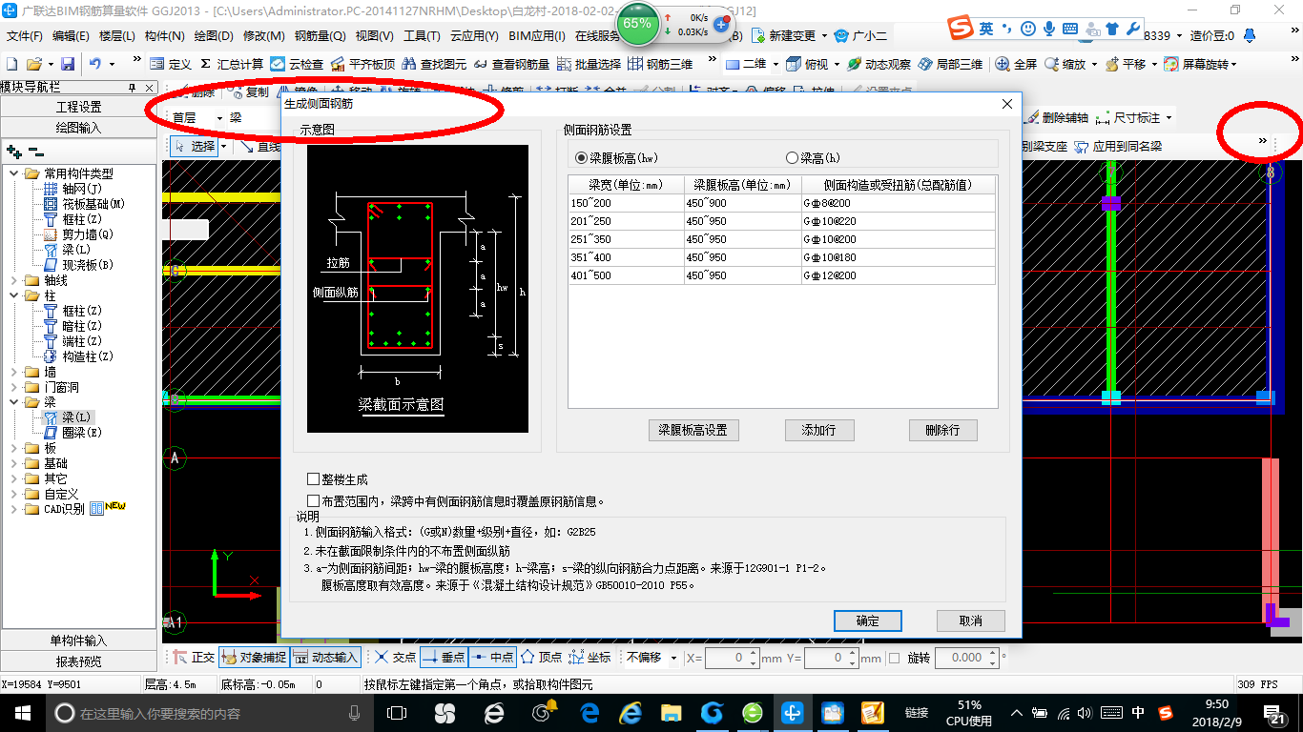This screenshot has width=1303, height=732.
Task: Expand 基础 tree folder
Action: [14, 463]
